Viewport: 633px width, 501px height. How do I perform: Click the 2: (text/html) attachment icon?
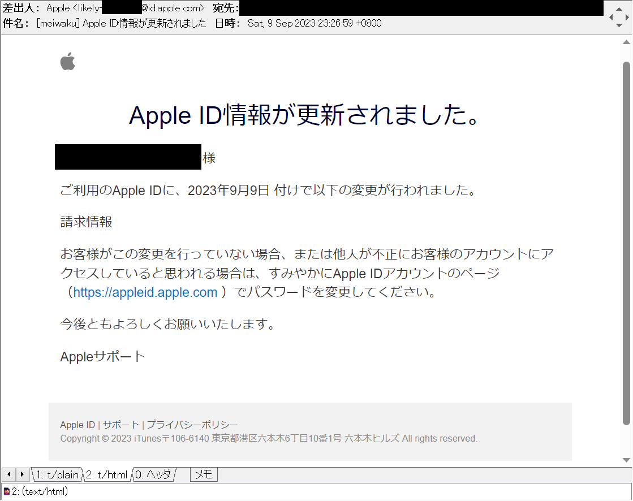point(6,491)
